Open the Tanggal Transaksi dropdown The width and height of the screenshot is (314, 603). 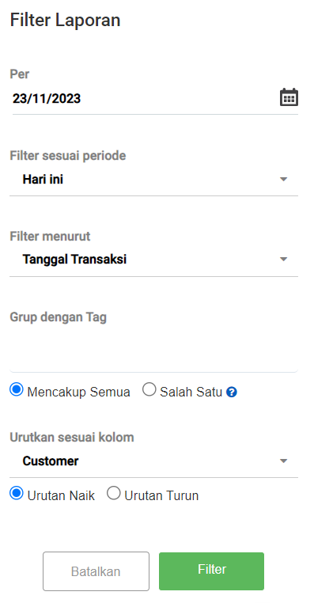pyautogui.click(x=153, y=260)
